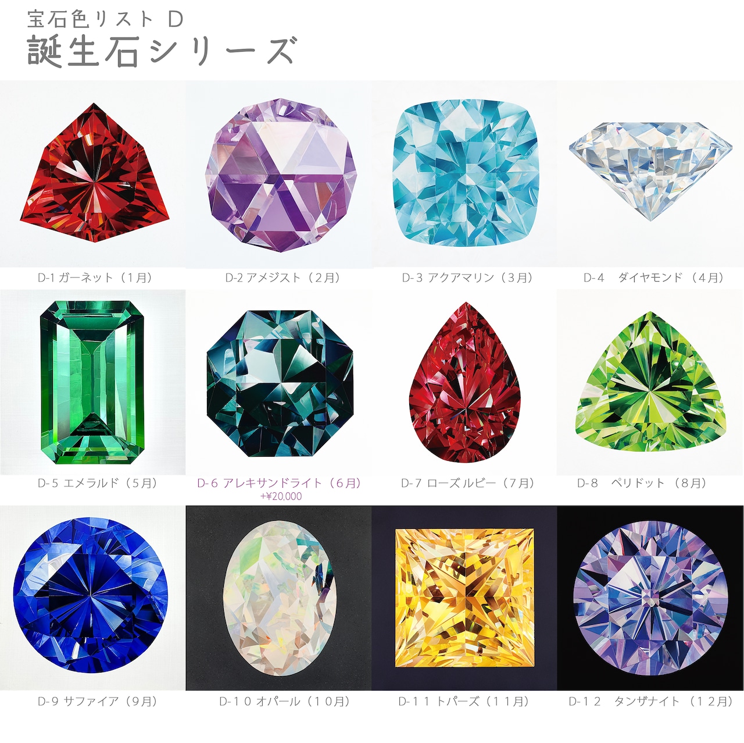Select the lime green peridot trillion gem
The width and height of the screenshot is (744, 743).
tap(650, 382)
